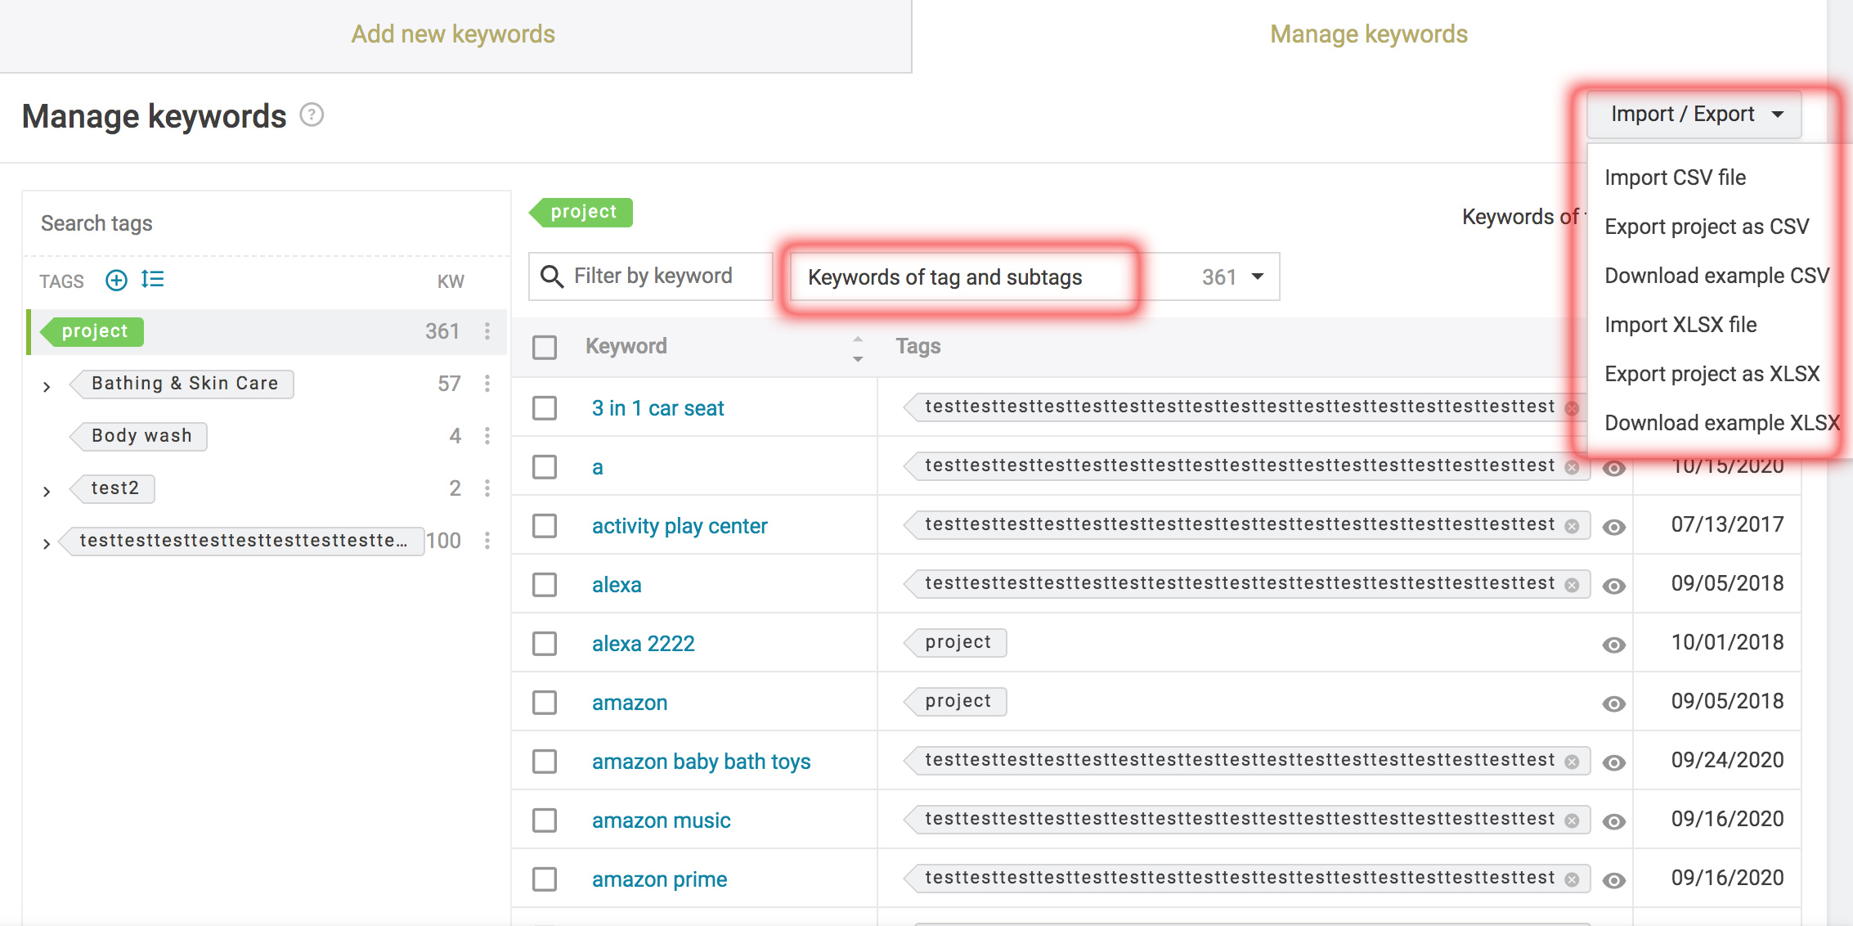Select the Body wash tag
The width and height of the screenshot is (1853, 926).
point(139,436)
